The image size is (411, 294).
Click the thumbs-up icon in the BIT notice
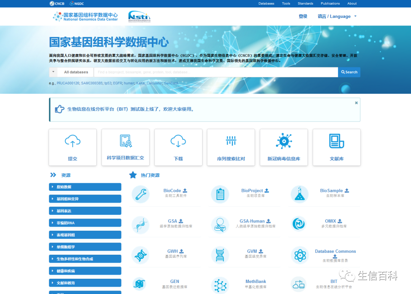(59, 109)
